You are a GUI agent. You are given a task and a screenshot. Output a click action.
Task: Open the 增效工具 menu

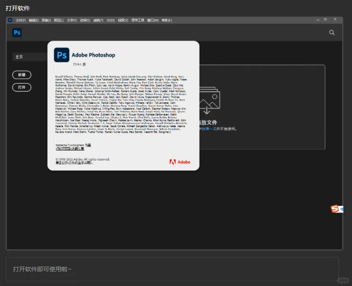pyautogui.click(x=138, y=20)
